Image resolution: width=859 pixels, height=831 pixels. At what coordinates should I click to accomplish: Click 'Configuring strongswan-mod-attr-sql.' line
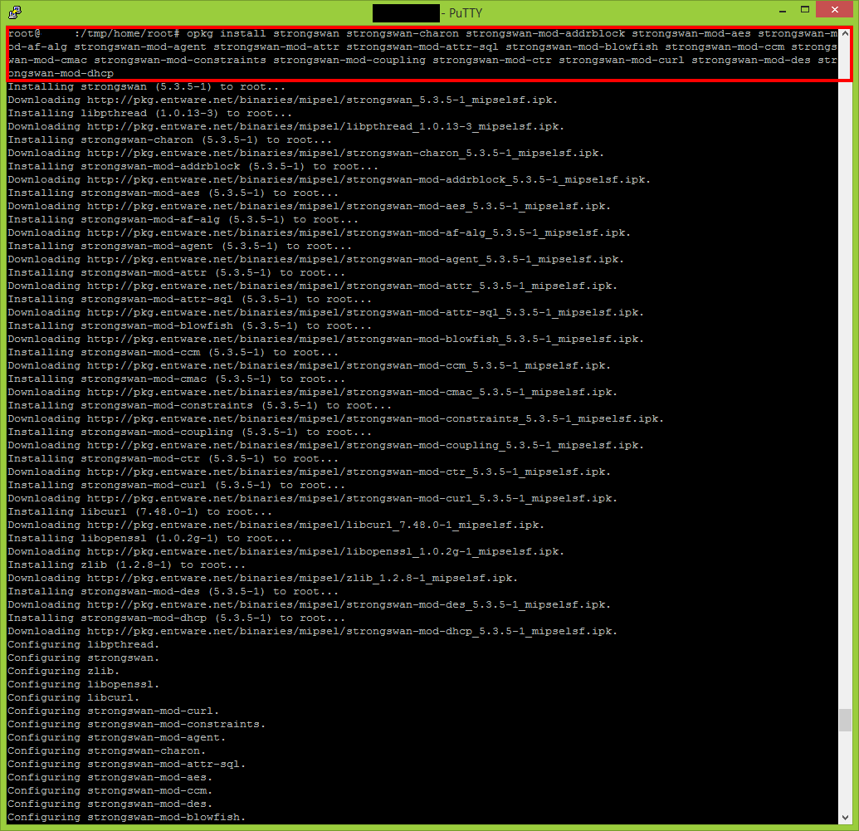pos(126,765)
